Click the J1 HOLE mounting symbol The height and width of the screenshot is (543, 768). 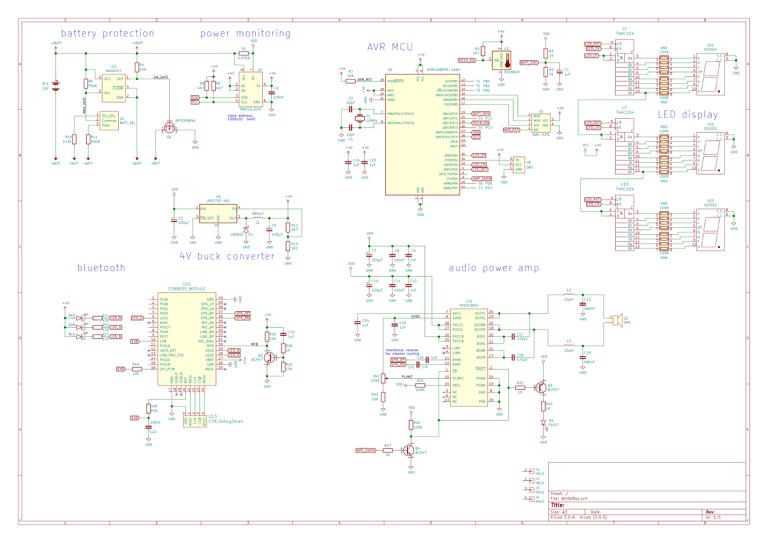(531, 471)
